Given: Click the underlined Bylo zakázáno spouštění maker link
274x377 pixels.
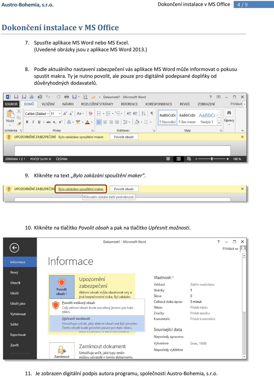Looking at the screenshot, I should coord(81,189).
